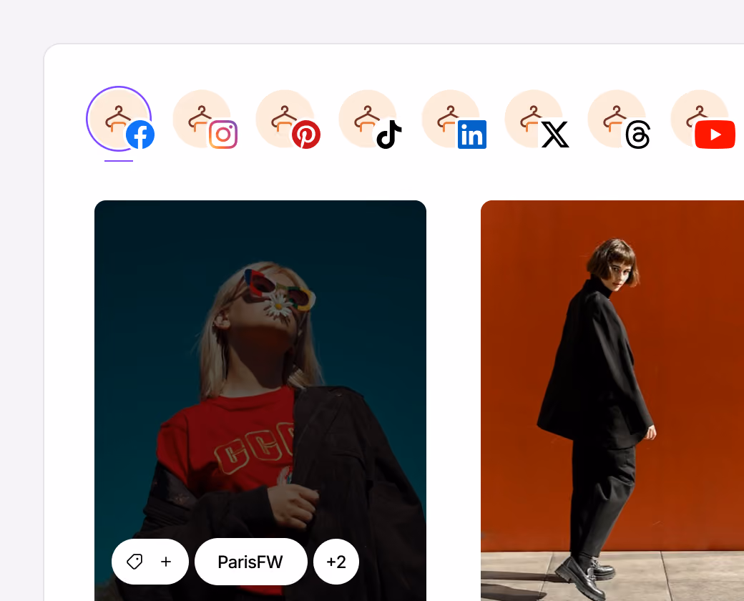Open the woman against orange wall photo
The image size is (744, 601).
point(612,401)
